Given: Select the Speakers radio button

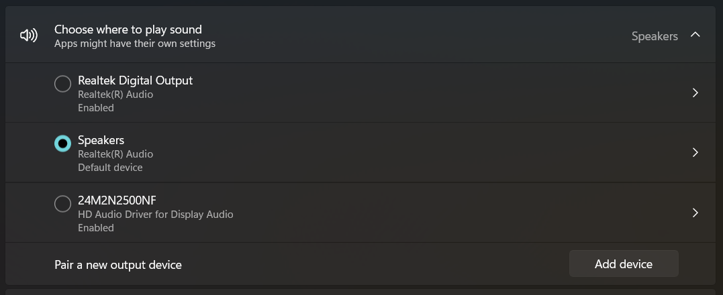Looking at the screenshot, I should [x=62, y=143].
